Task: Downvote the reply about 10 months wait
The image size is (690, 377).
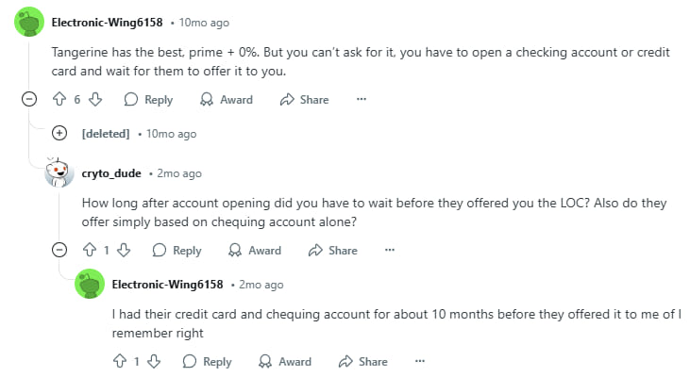Action: pyautogui.click(x=155, y=361)
